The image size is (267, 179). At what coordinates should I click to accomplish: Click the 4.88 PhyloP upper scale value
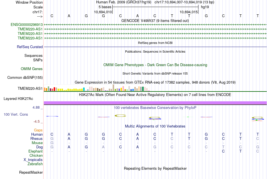(x=36, y=108)
